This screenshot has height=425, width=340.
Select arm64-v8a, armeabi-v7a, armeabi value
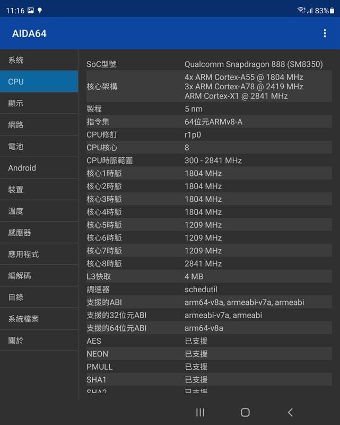coord(244,302)
